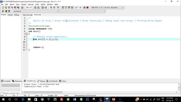Select the Project sidebar tab
181x102 pixels.
tap(4, 15)
